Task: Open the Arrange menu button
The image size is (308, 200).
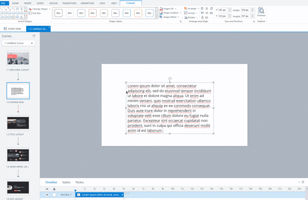Action: tap(191, 9)
